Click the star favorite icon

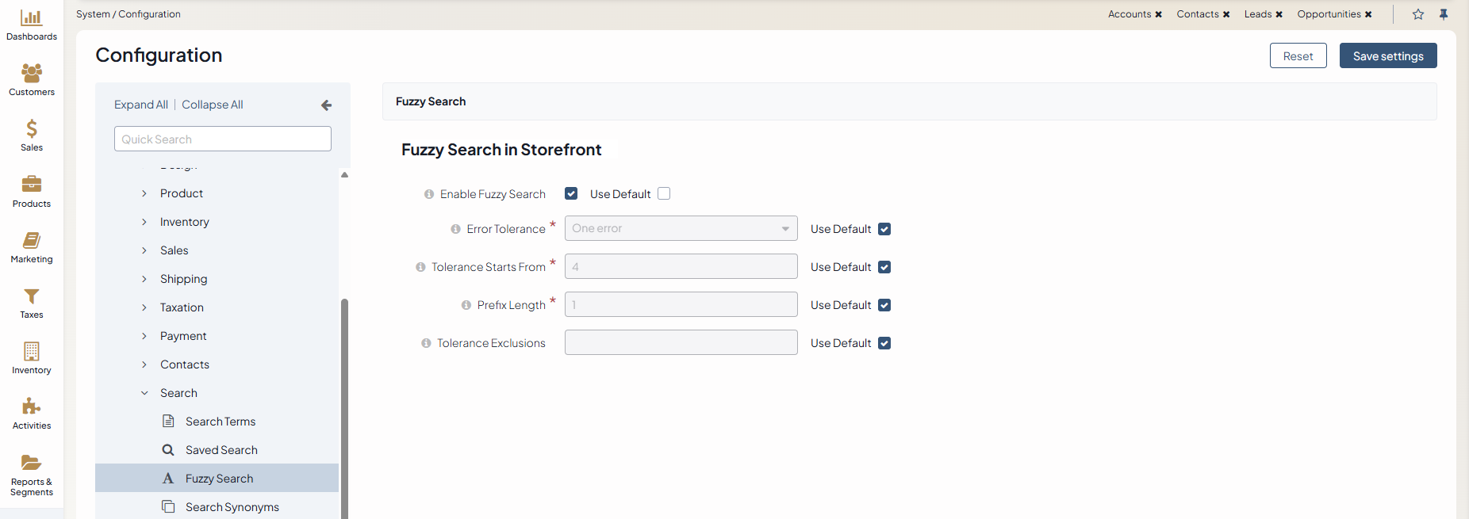coord(1418,14)
